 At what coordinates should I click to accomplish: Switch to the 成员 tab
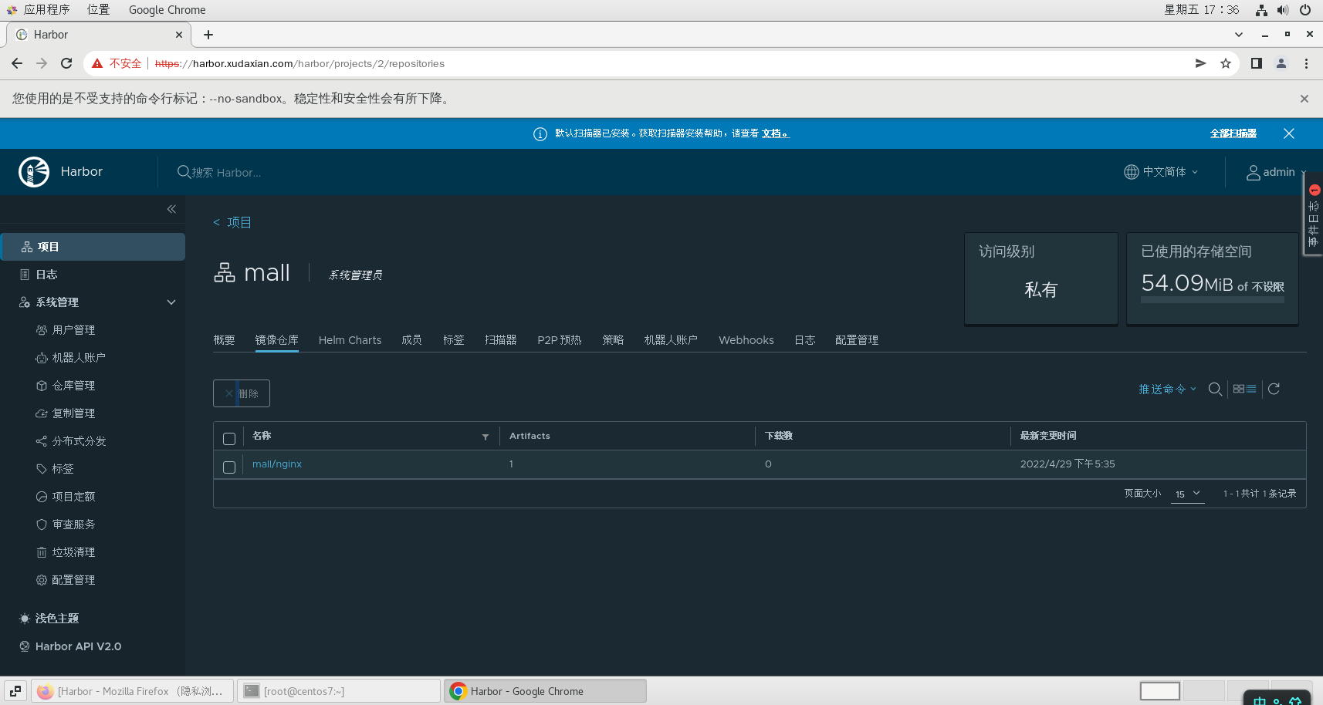coord(411,340)
